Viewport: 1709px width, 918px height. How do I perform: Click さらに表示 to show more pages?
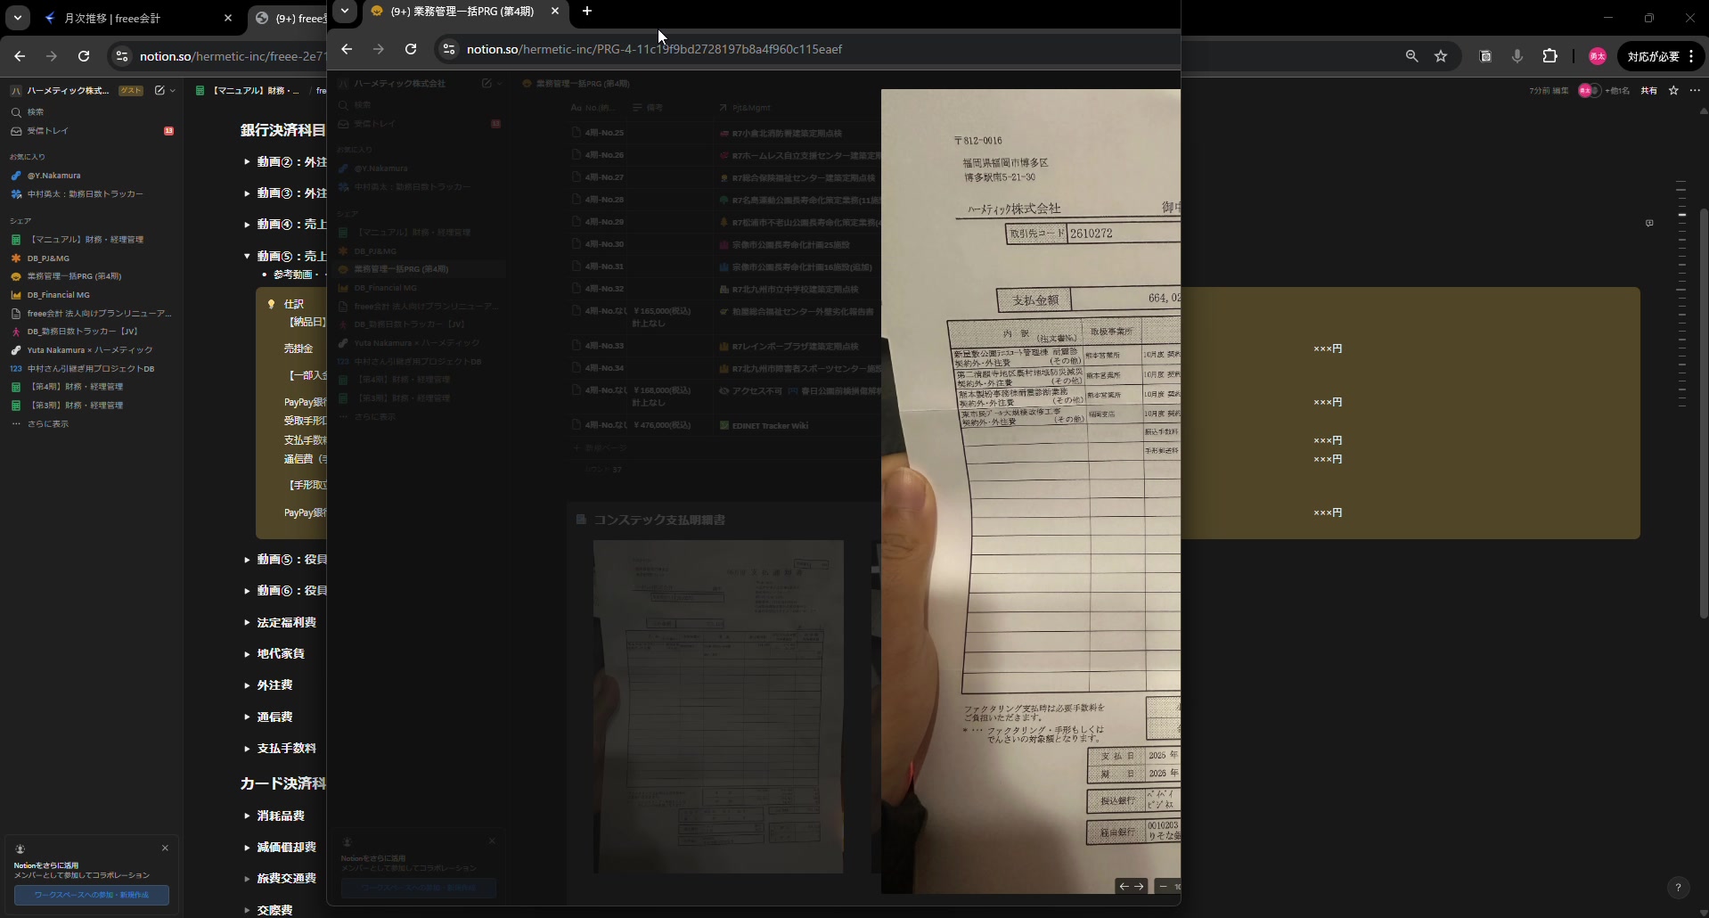[47, 424]
